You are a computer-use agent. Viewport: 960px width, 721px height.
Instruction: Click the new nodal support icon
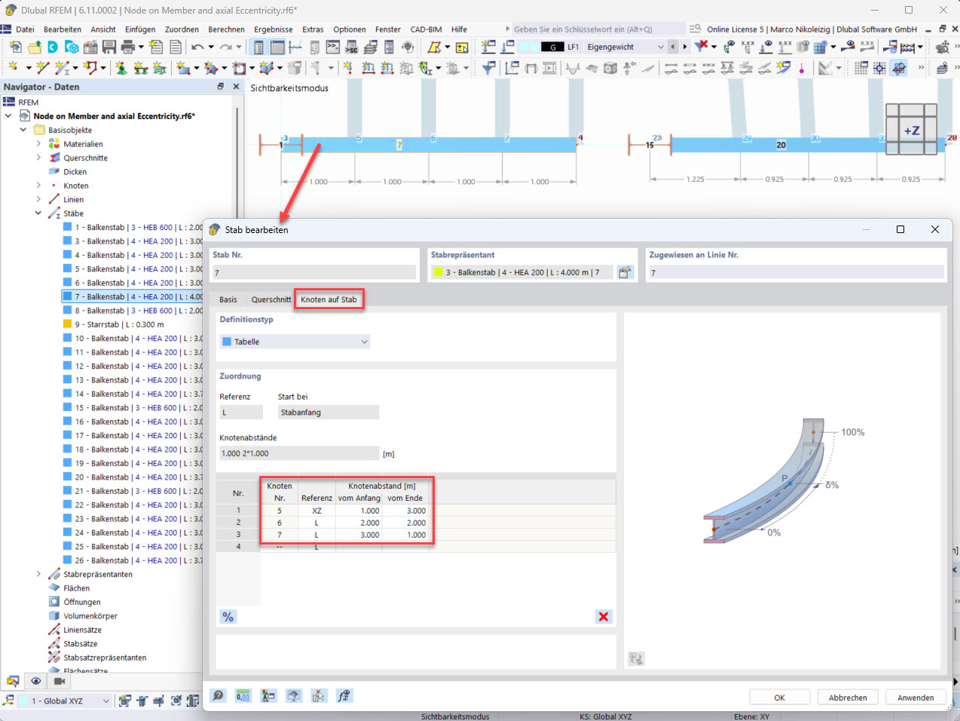point(121,68)
